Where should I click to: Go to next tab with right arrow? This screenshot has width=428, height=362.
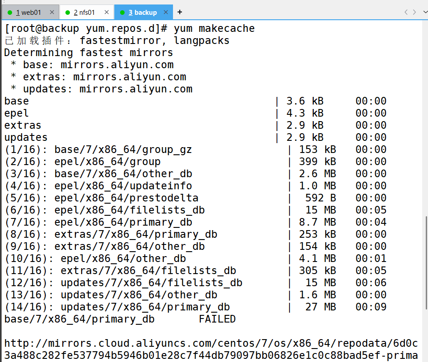click(415, 12)
